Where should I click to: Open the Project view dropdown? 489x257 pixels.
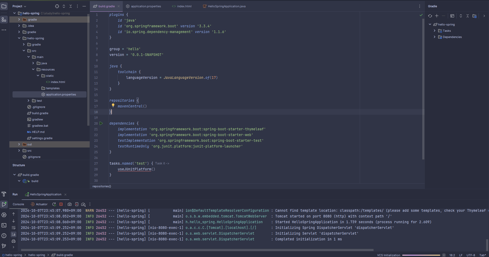tap(19, 6)
